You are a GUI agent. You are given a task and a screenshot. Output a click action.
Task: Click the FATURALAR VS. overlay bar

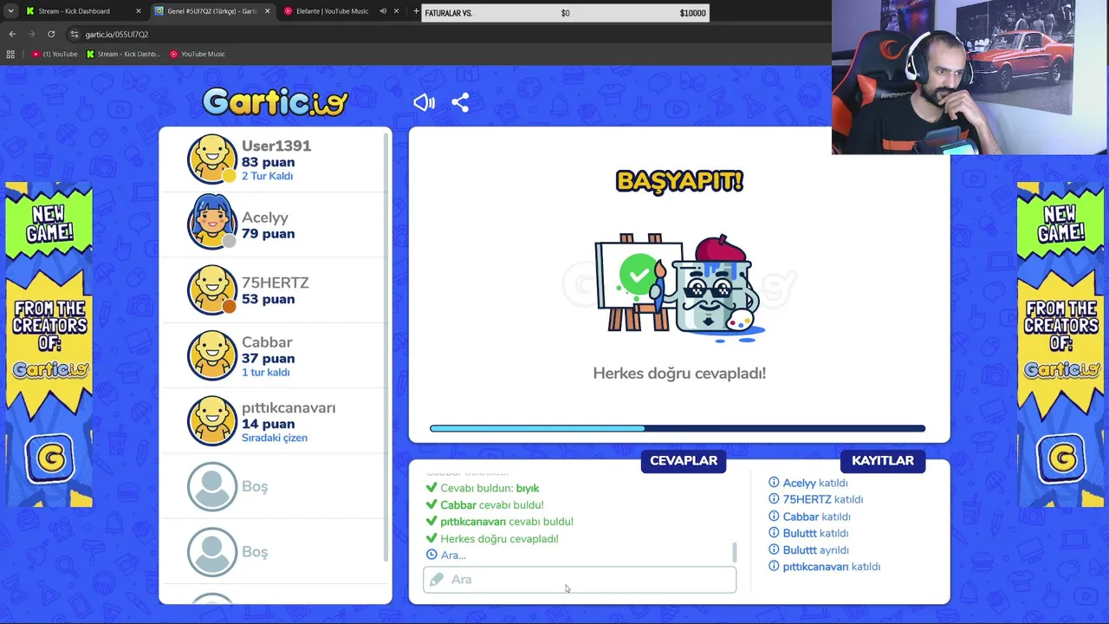coord(565,13)
